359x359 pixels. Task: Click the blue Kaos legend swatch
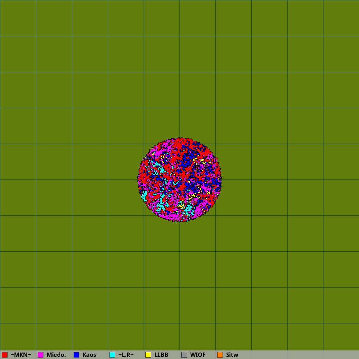tap(76, 355)
